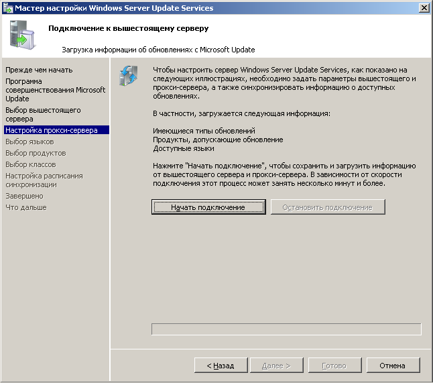
Task: Open Программа совершенствования Microsoft Update step
Action: 55,90
